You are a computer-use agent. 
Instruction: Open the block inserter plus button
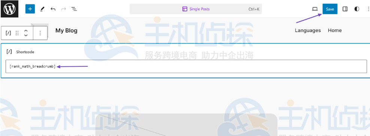tap(30, 9)
